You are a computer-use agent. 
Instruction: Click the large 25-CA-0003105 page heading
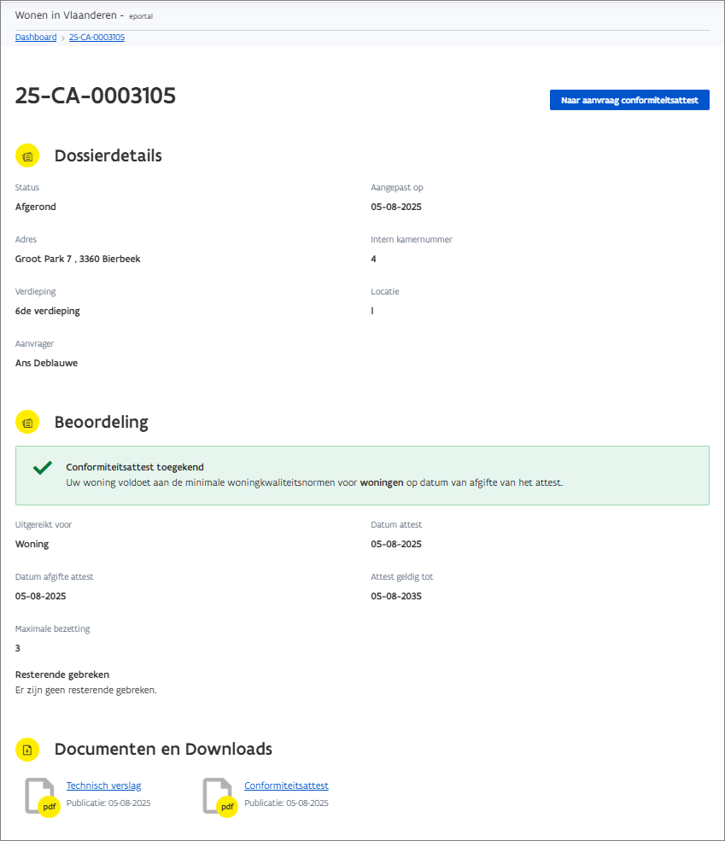pos(96,96)
